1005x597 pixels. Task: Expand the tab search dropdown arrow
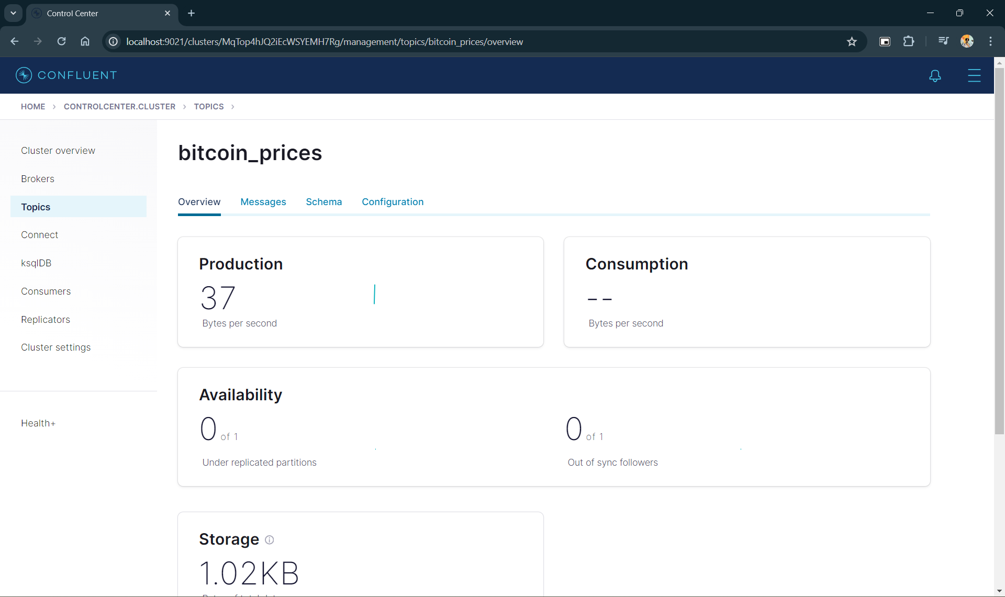point(13,13)
